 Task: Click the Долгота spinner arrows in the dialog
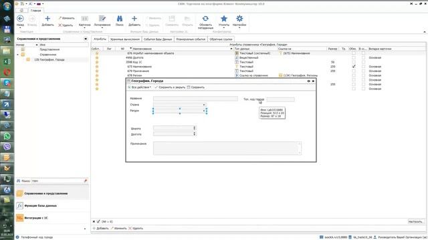click(x=195, y=134)
